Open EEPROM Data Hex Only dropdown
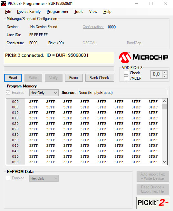Image resolution: width=173 pixels, height=211 pixels. 44,178
